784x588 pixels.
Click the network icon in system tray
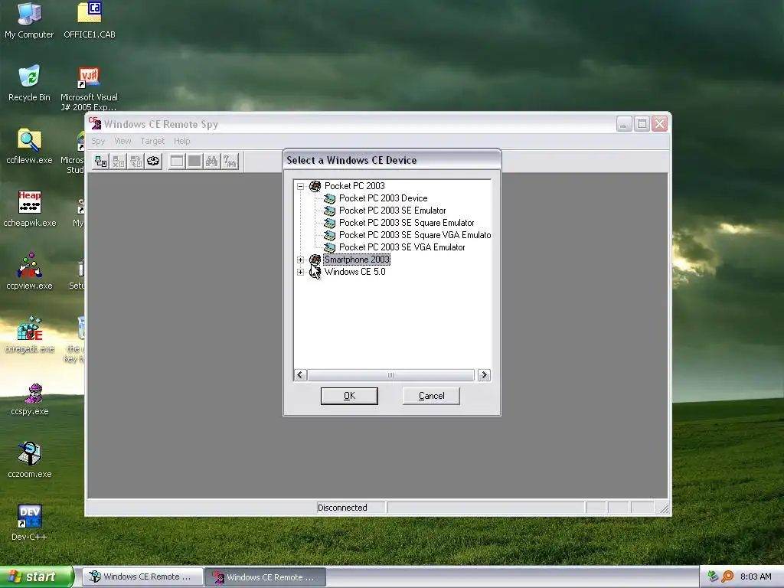713,577
